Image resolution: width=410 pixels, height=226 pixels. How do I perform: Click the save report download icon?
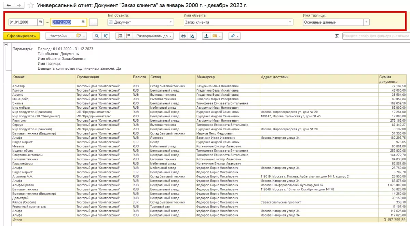point(206,36)
